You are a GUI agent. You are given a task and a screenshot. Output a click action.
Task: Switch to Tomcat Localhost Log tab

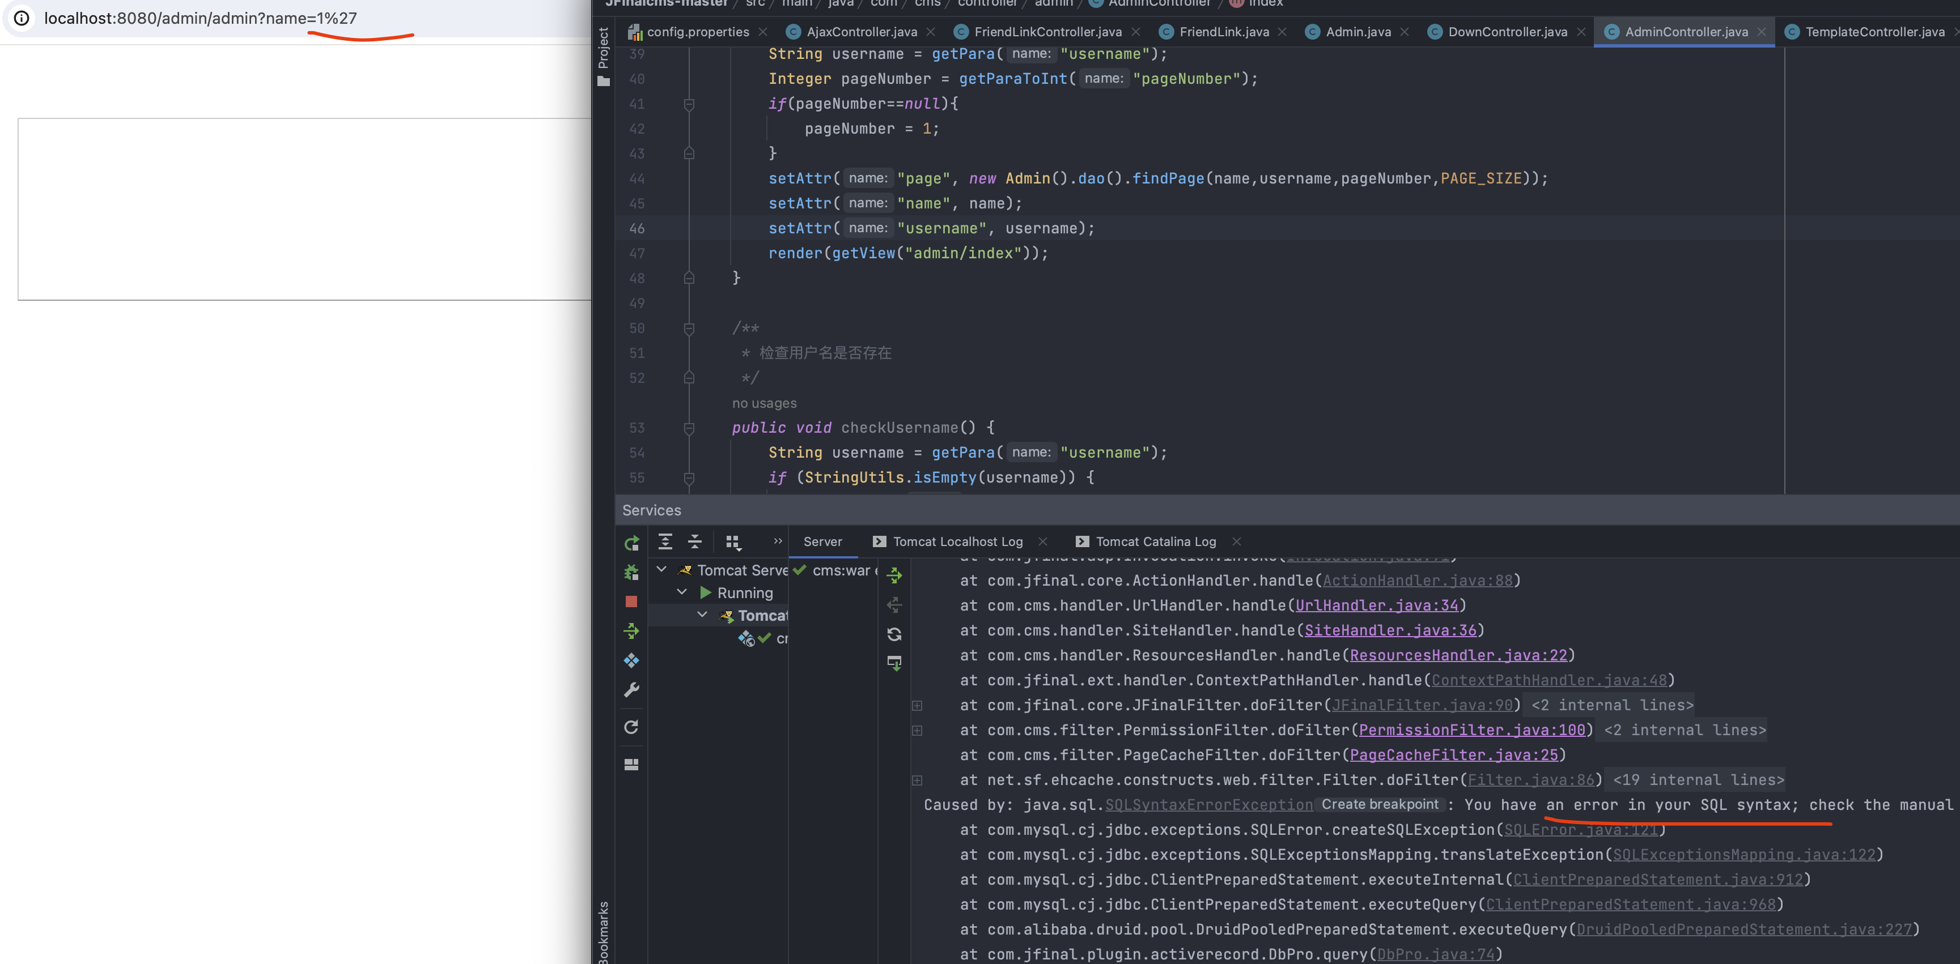tap(957, 541)
